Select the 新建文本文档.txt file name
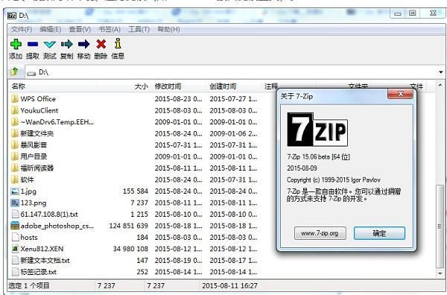 point(45,260)
